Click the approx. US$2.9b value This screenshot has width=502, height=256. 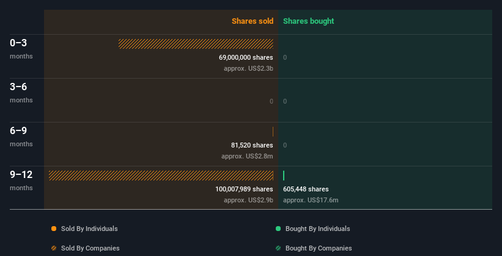coord(248,200)
